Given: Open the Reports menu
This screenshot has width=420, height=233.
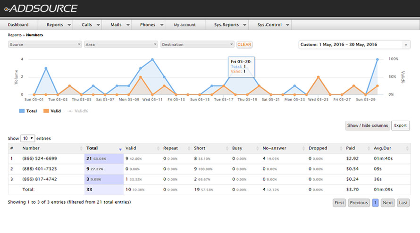Looking at the screenshot, I should 55,25.
